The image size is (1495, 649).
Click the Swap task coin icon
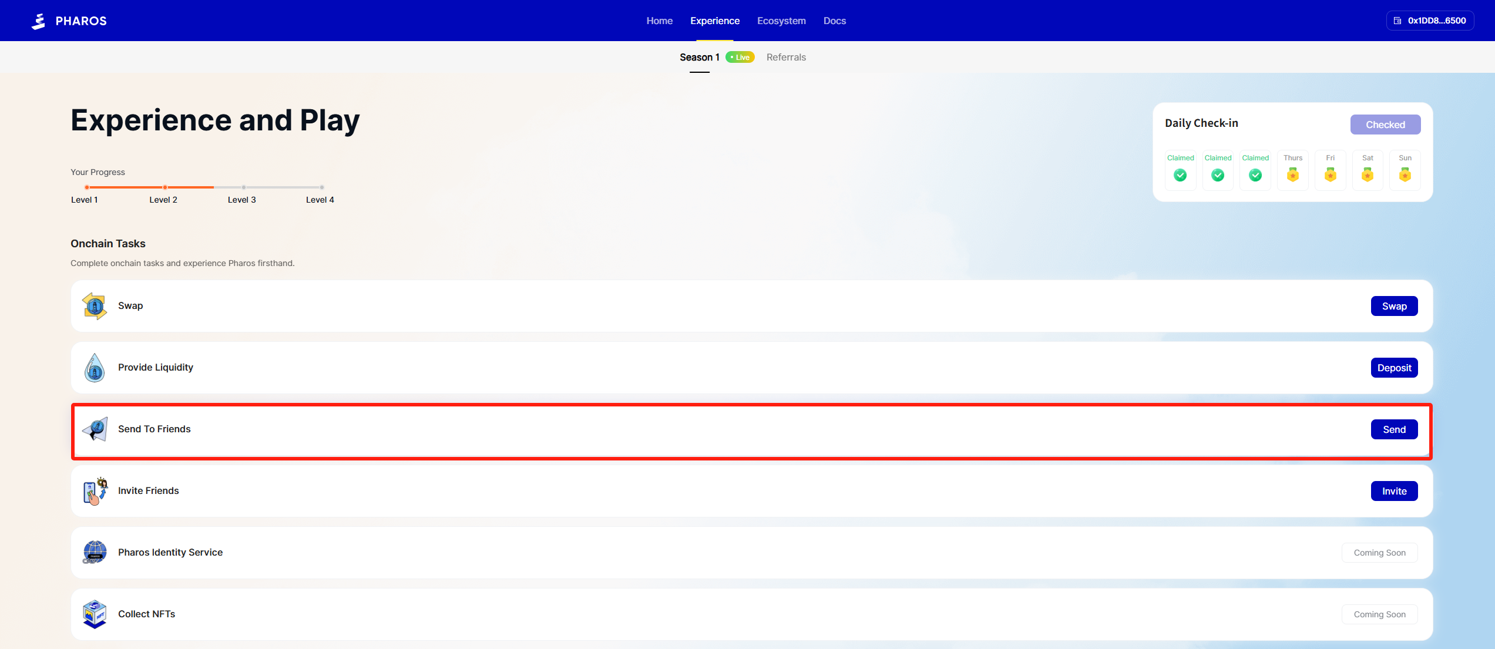[x=95, y=306]
